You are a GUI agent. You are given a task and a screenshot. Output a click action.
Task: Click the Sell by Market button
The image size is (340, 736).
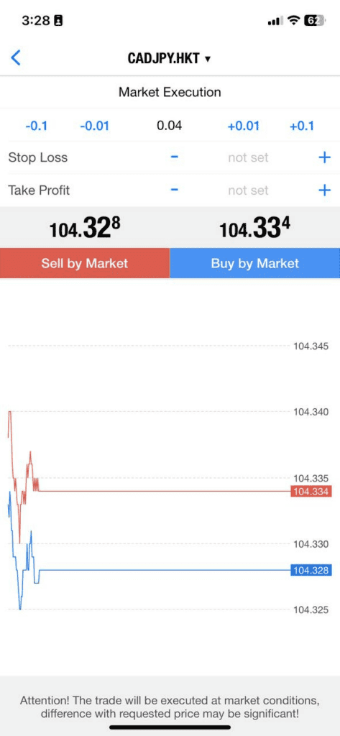pos(85,263)
